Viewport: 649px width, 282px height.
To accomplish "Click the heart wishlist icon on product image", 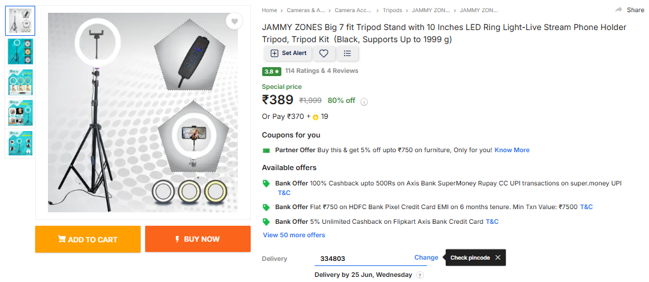I will point(235,21).
